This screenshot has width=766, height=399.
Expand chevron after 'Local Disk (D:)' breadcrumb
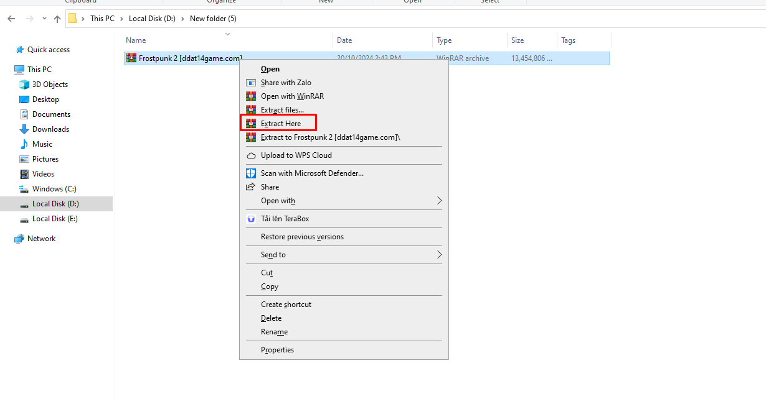[x=182, y=19]
